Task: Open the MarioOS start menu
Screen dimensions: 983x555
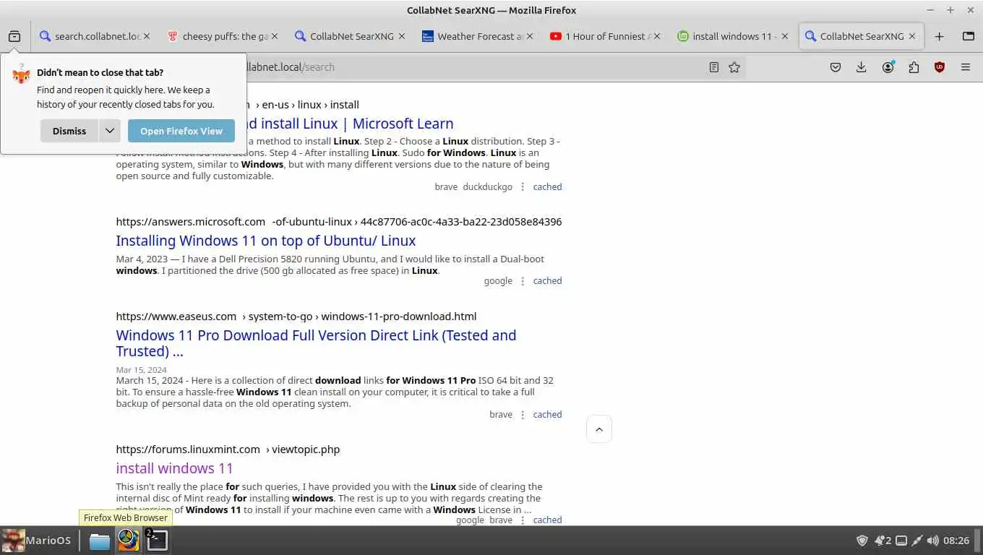Action: coord(37,540)
